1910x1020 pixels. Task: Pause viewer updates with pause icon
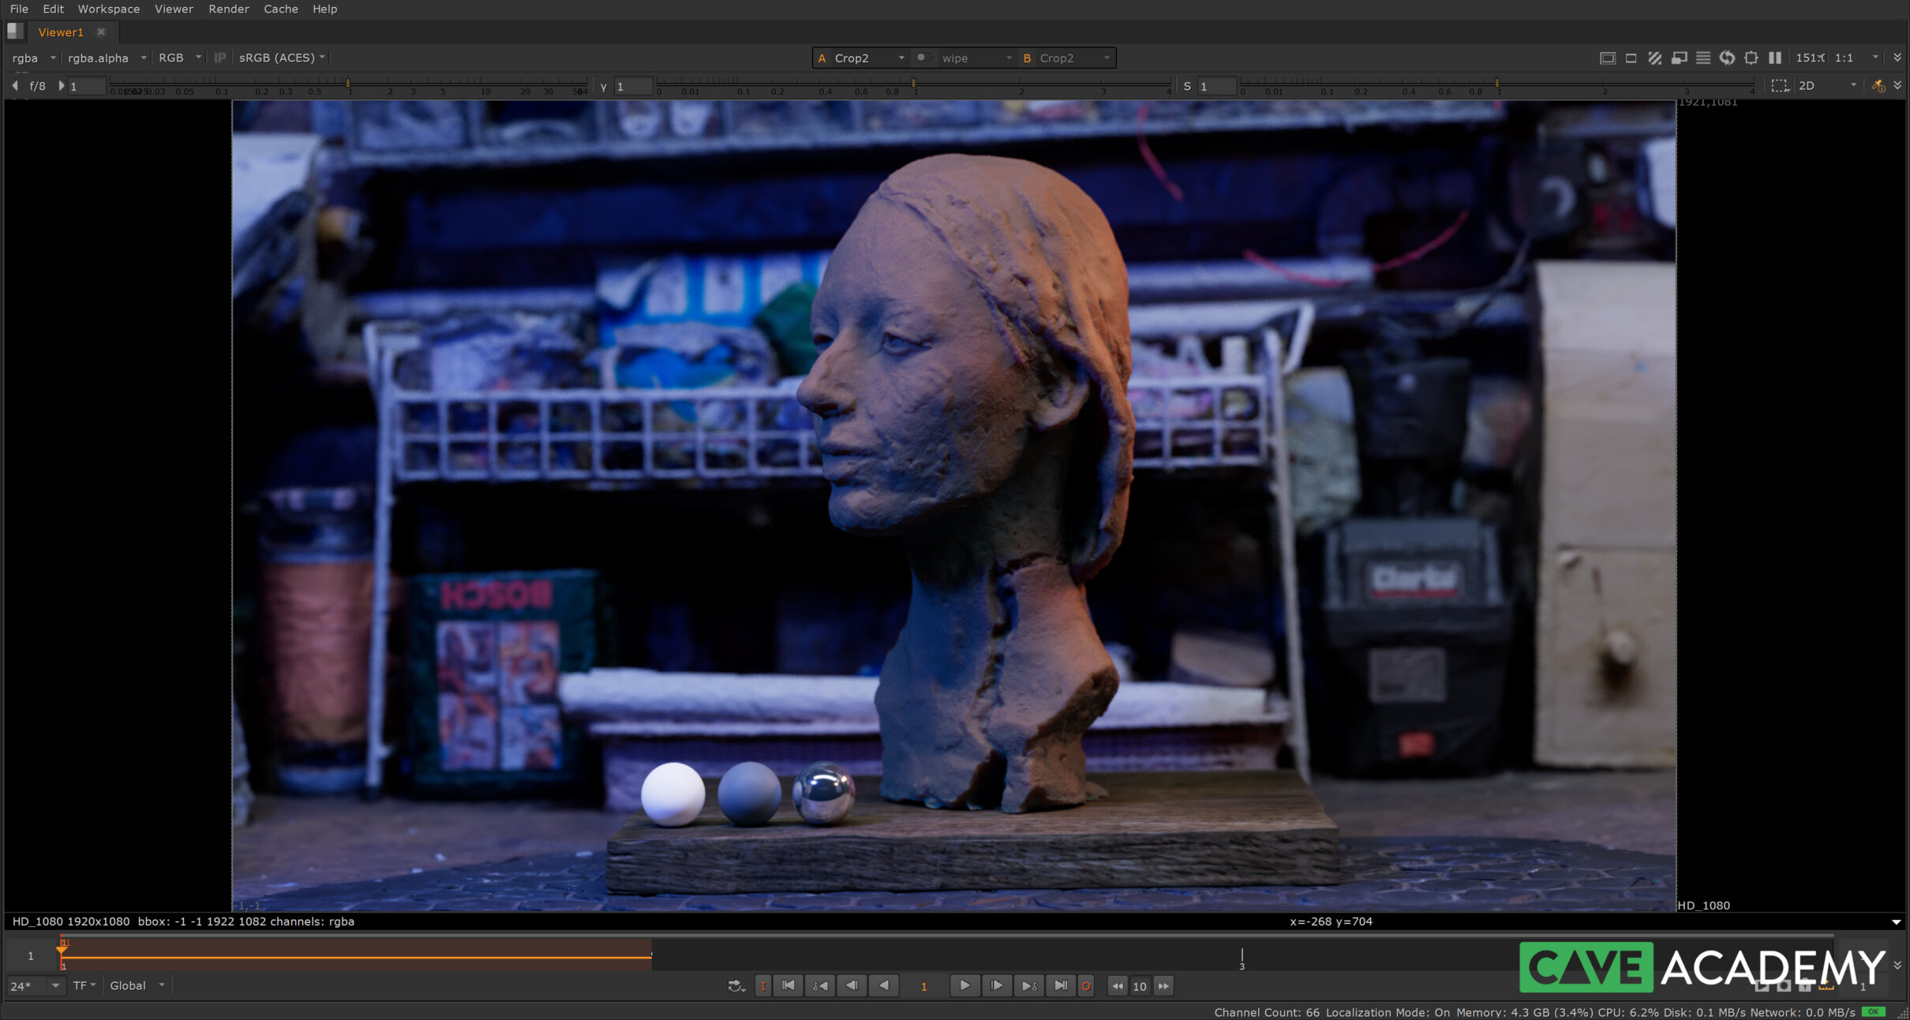(x=1774, y=58)
